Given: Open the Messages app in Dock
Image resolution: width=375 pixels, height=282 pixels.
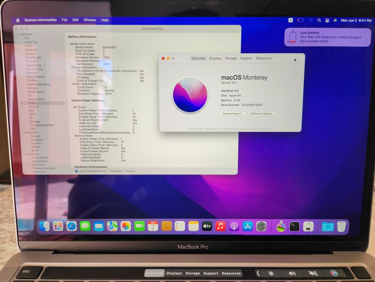Looking at the screenshot, I should coord(85,226).
